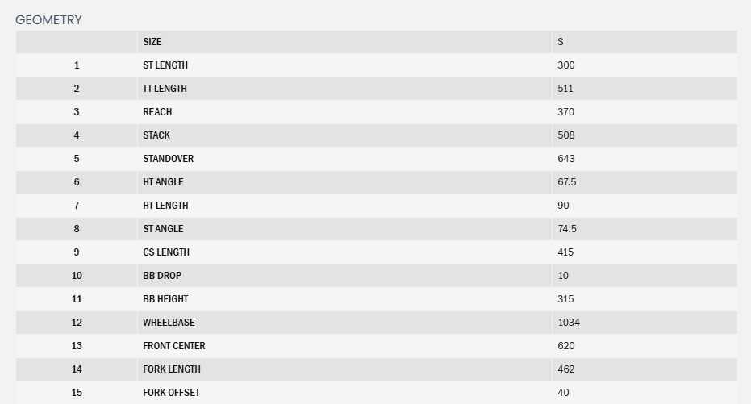Click the ST ANGLE value 74.5

[567, 229]
